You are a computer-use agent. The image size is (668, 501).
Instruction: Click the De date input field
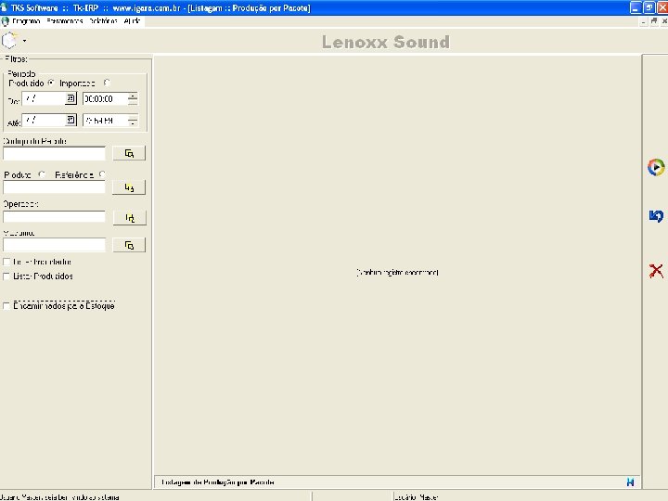pos(44,99)
